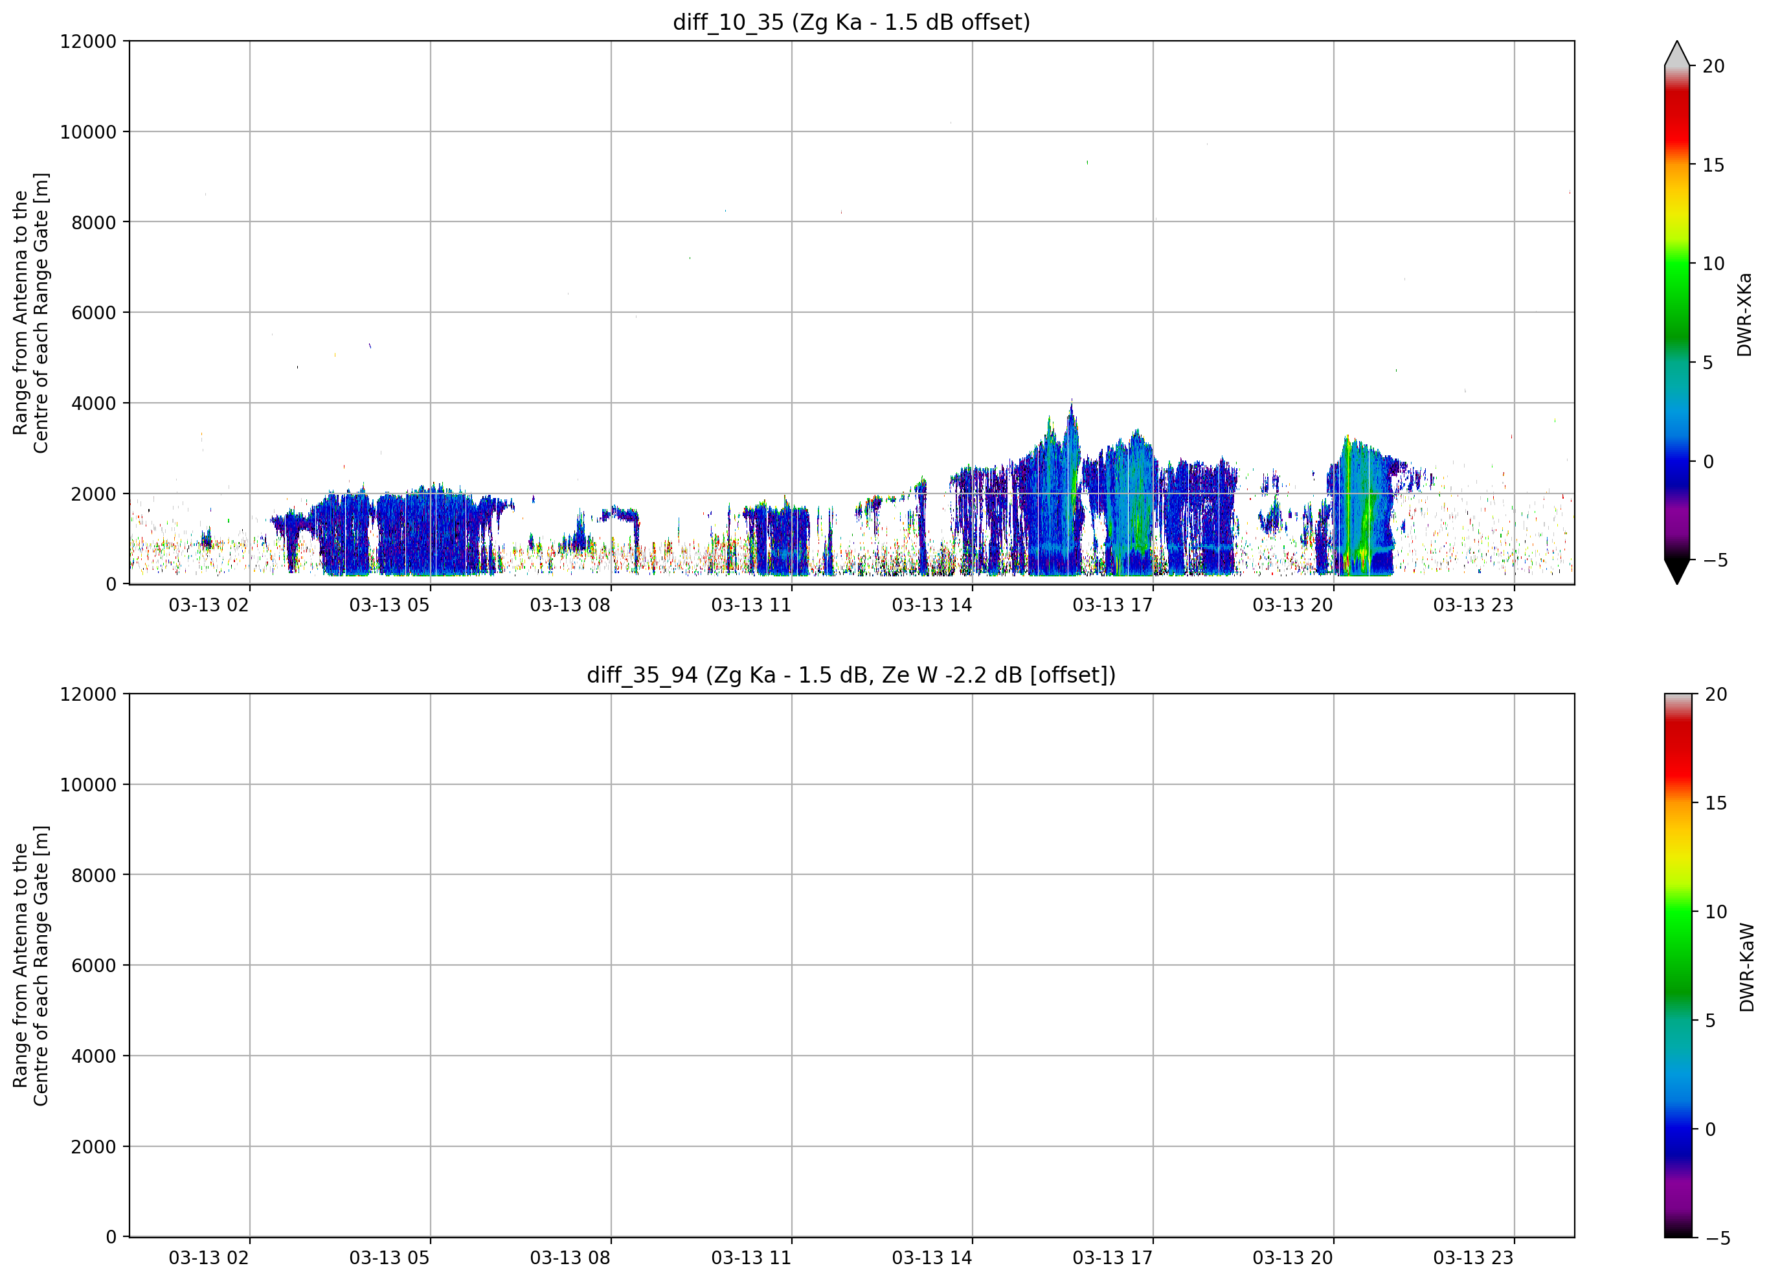Click the DWR-XKa colorbar gradient
Viewport: 1769px width, 1281px height.
coord(1677,312)
